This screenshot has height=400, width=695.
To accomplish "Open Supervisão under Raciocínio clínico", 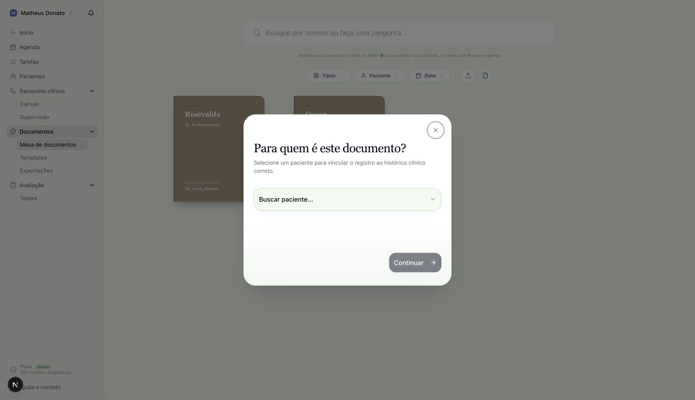I will 34,117.
